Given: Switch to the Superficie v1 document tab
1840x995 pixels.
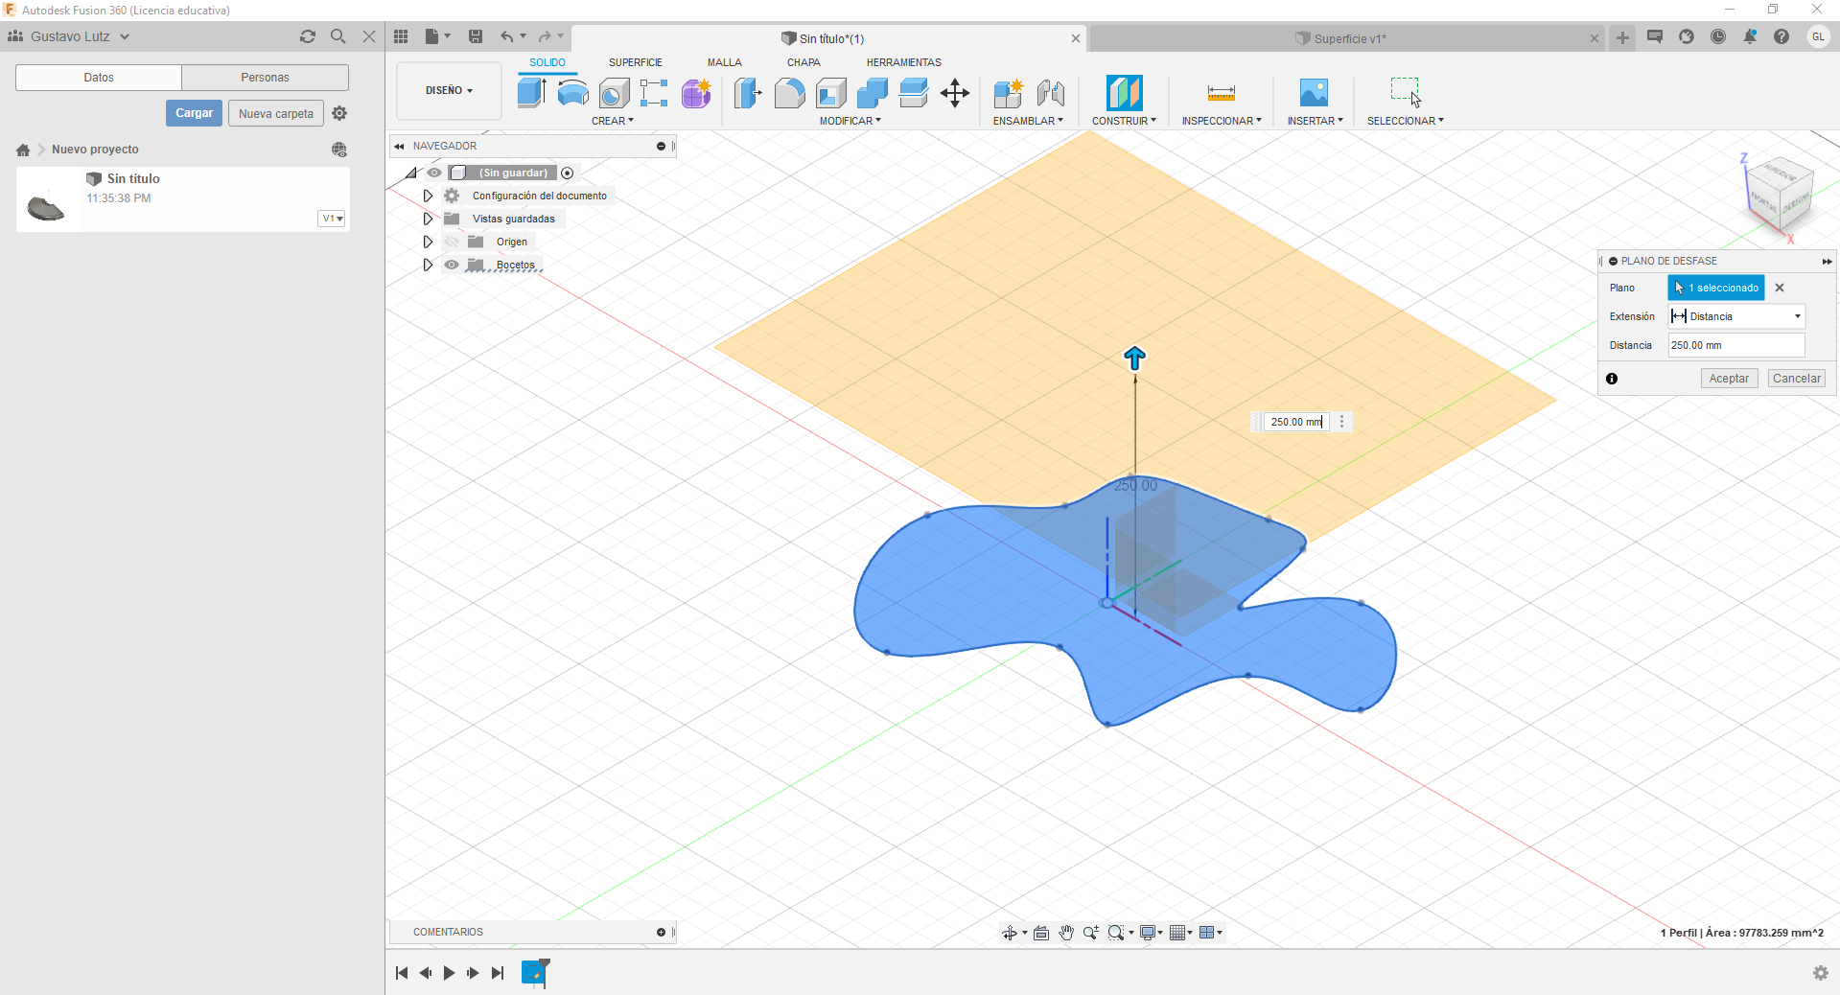Looking at the screenshot, I should click(1349, 38).
